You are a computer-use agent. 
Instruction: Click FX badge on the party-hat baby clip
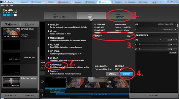(89, 87)
